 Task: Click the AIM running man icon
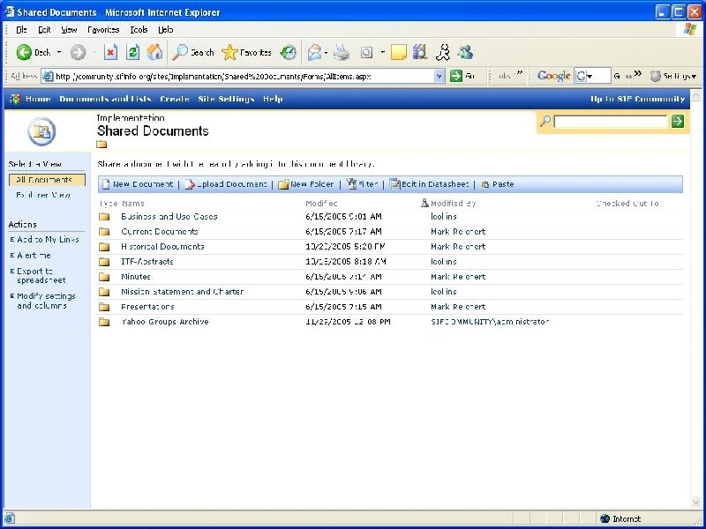443,53
